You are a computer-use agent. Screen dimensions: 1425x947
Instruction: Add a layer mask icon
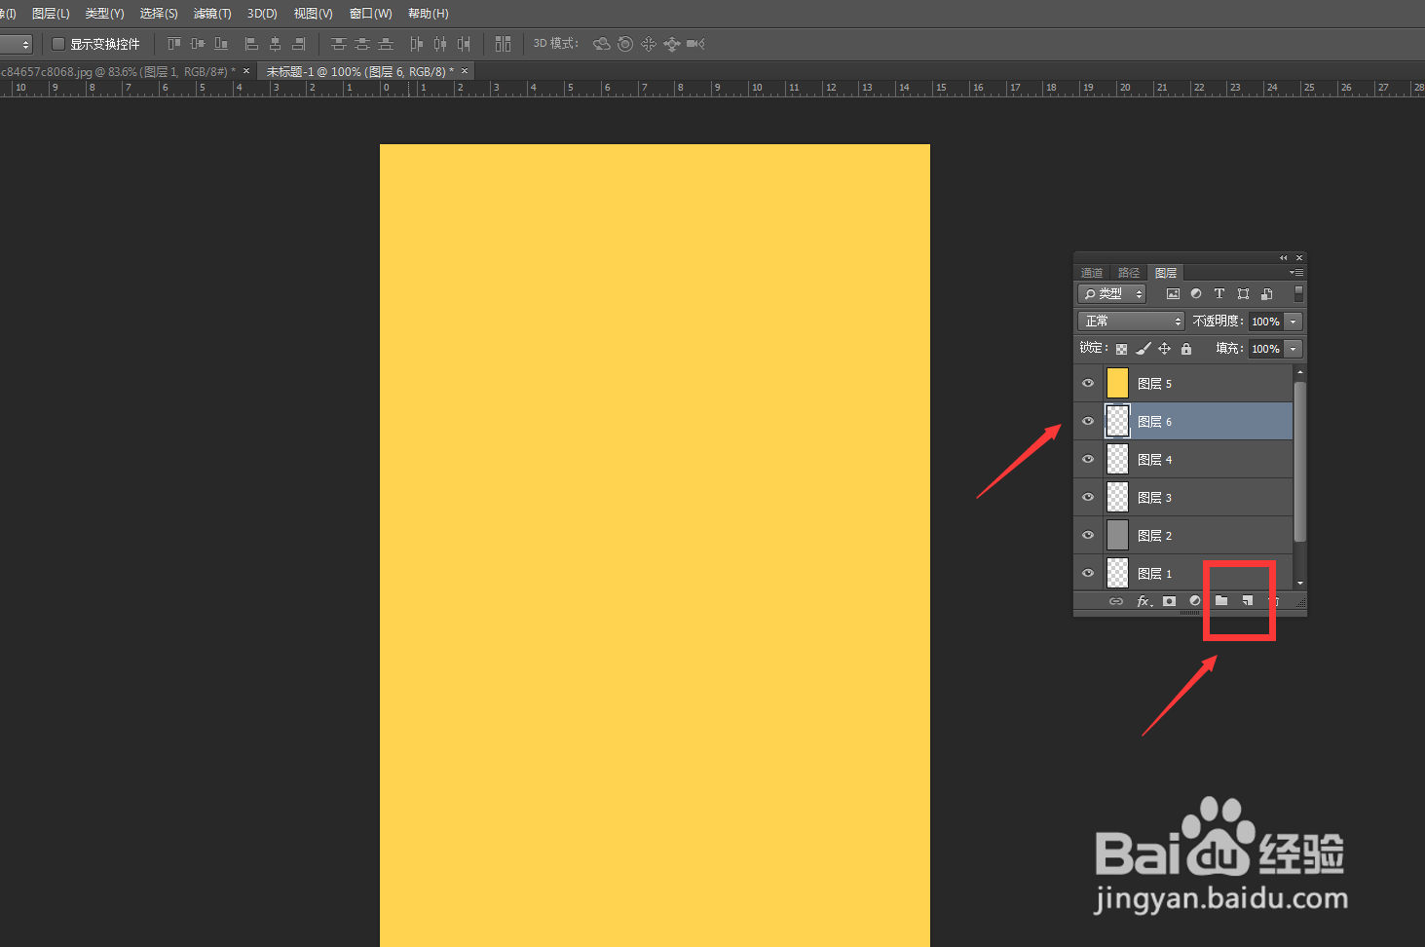(1169, 601)
